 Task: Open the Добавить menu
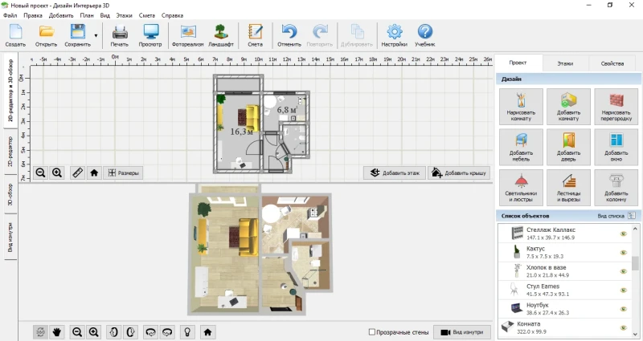click(61, 15)
